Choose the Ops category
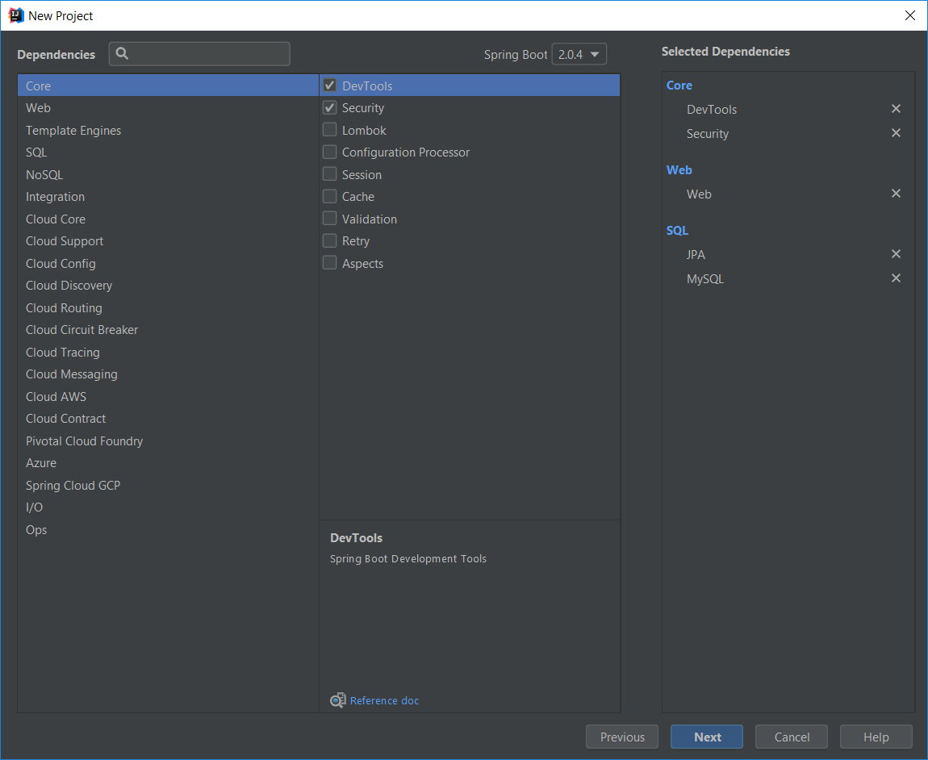Image resolution: width=928 pixels, height=760 pixels. pos(168,530)
